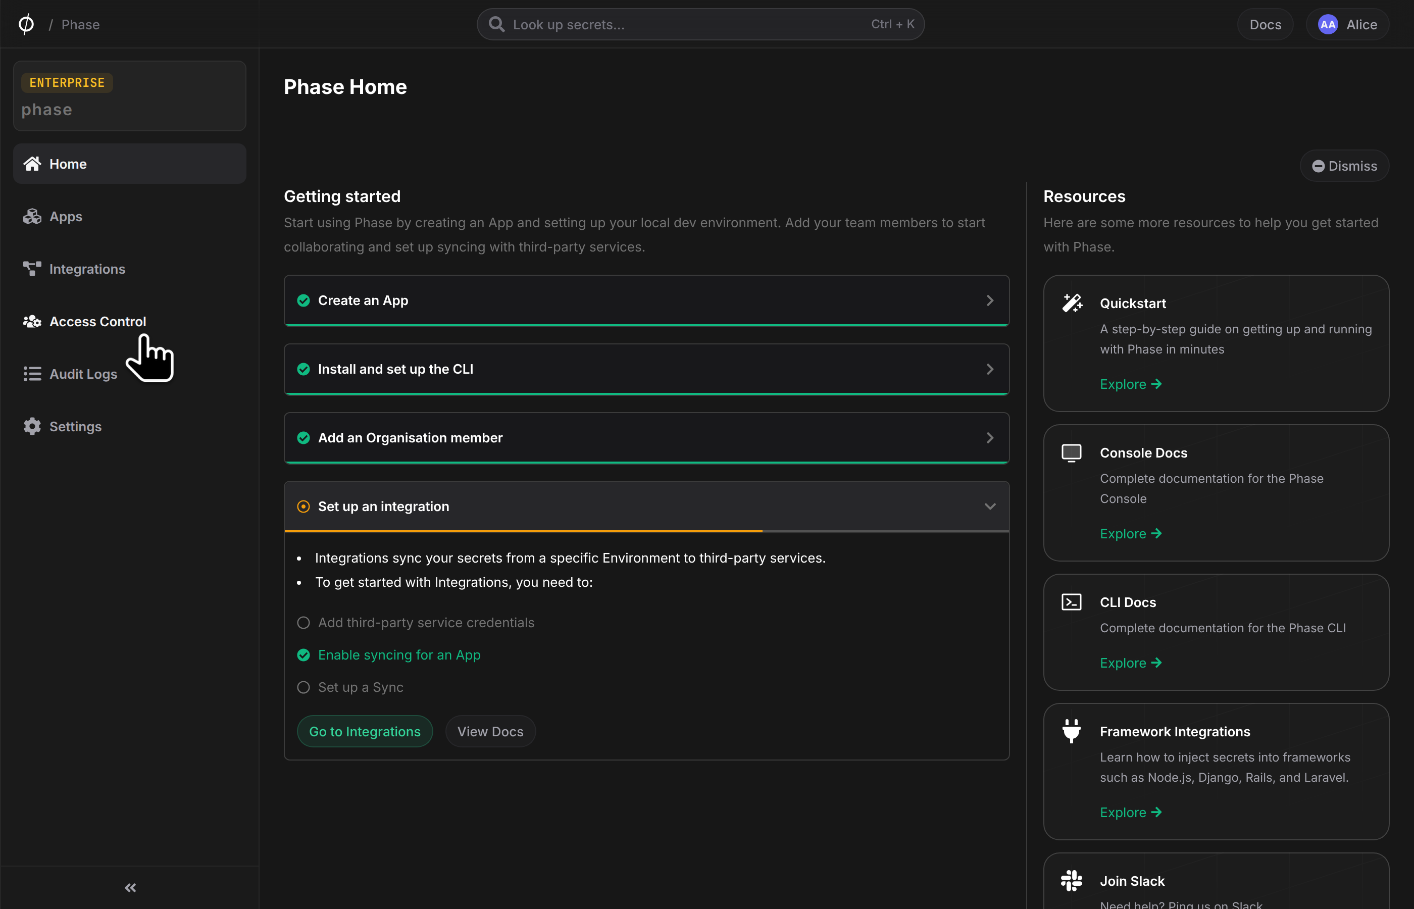Click Explore link under Console Docs
Viewport: 1414px width, 909px height.
[x=1131, y=534]
